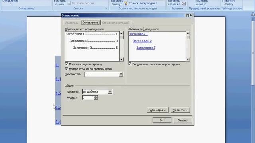
Task: Click inside the Уровни number field
Action: (x=88, y=98)
